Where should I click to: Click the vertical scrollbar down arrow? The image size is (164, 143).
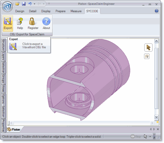(156, 117)
